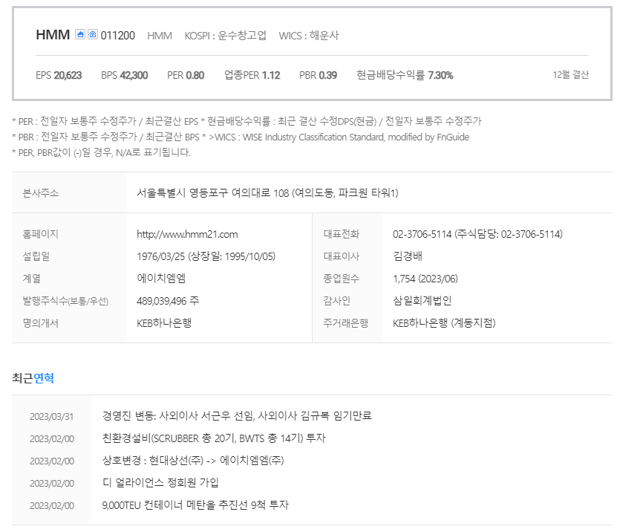Click CEO name 김경배
Viewport: 617px width, 532px height.
pos(408,256)
